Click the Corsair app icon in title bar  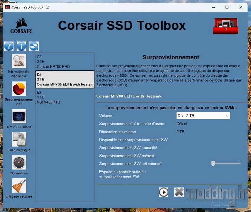[7, 7]
